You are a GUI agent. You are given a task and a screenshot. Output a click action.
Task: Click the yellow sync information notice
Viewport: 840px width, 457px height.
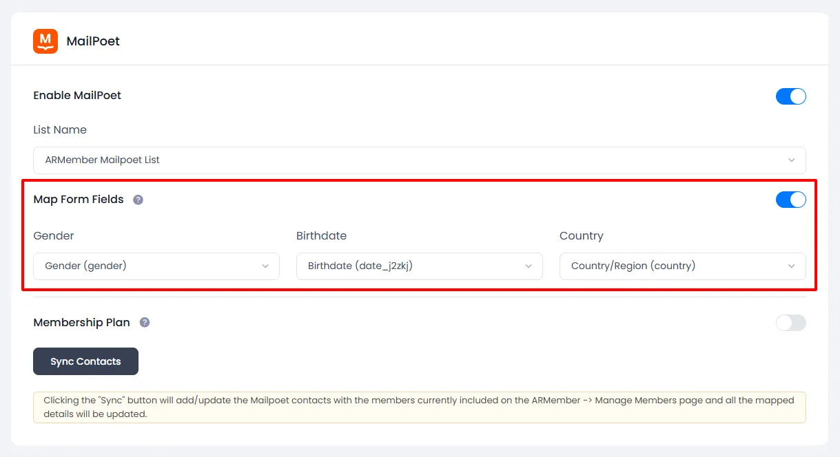(419, 407)
